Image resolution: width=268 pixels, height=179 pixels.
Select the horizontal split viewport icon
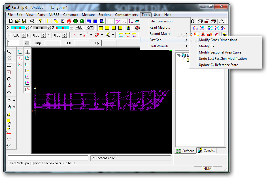pos(107,28)
